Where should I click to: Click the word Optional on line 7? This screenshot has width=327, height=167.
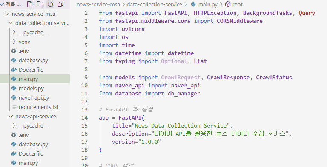point(174,61)
